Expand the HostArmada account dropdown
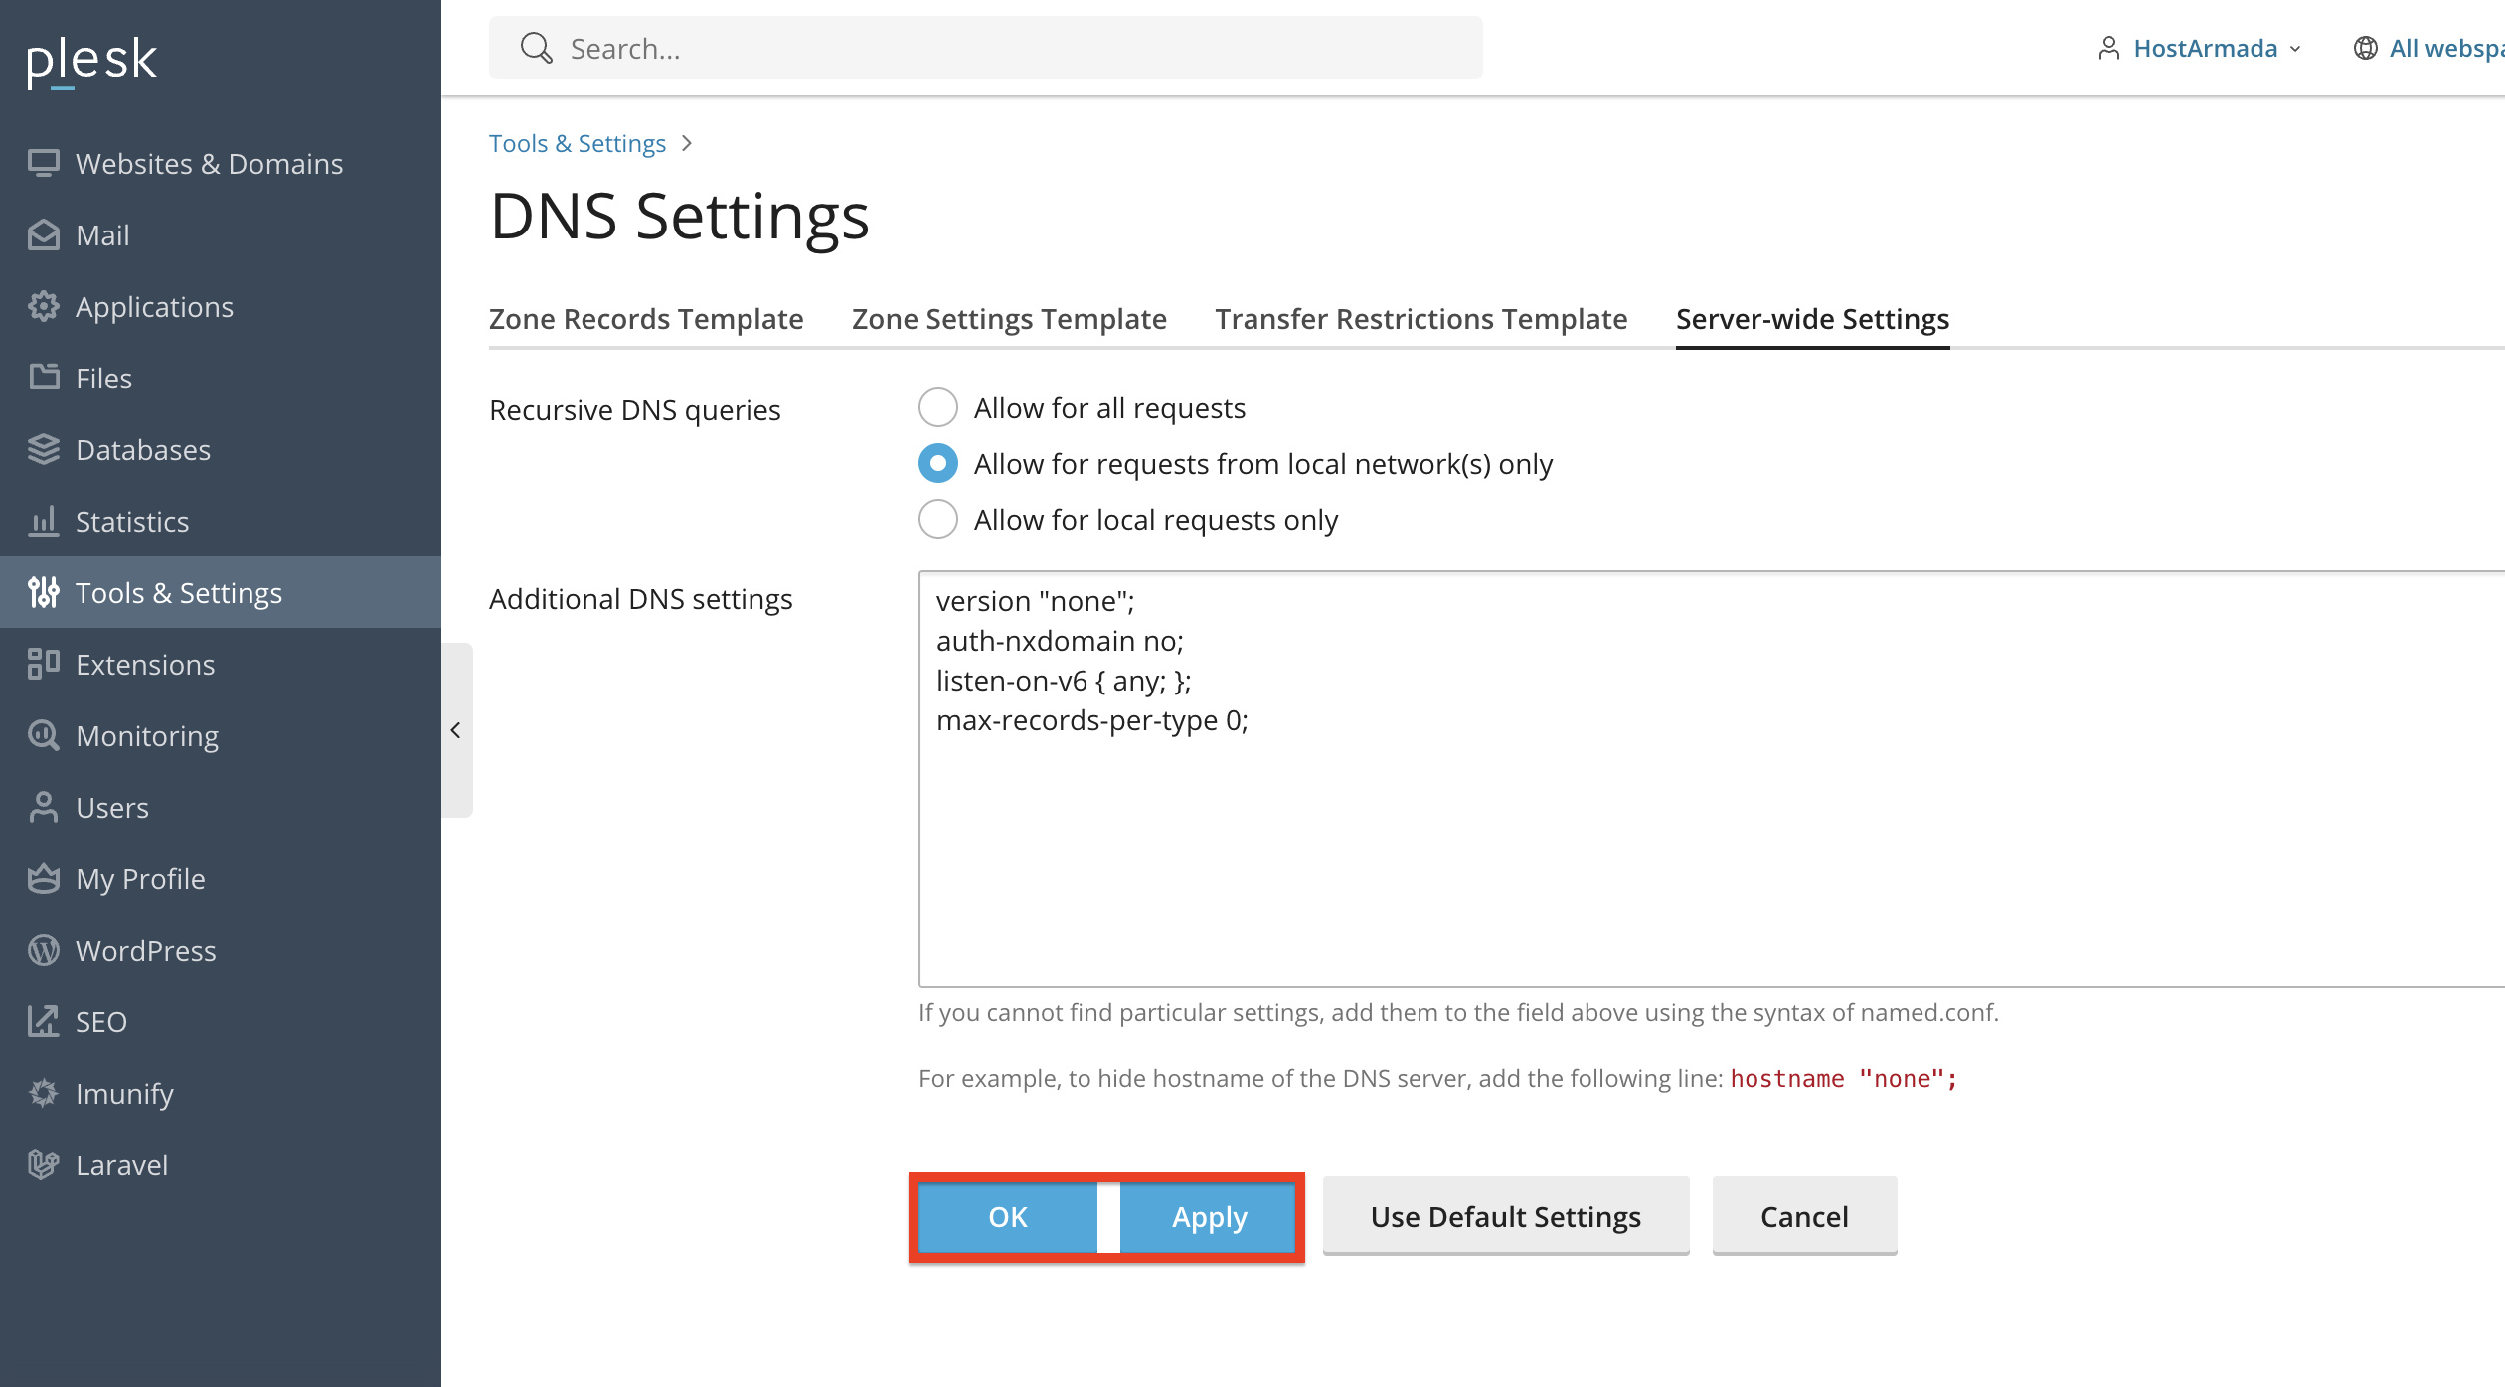 (2199, 48)
